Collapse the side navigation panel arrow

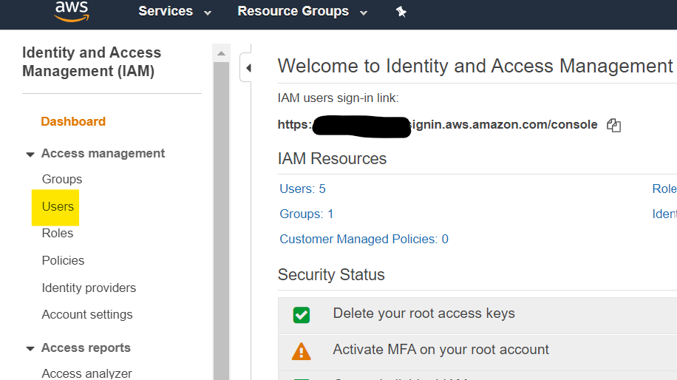248,68
